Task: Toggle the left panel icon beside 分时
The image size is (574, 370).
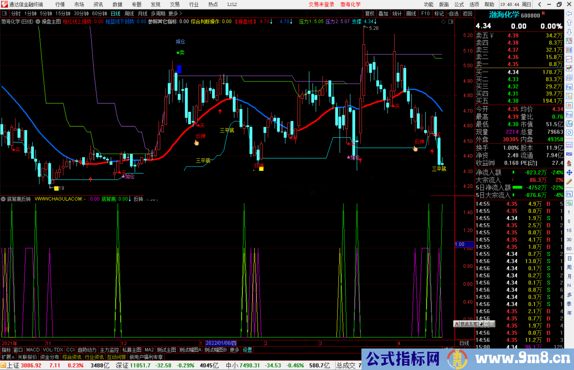Action: point(4,13)
